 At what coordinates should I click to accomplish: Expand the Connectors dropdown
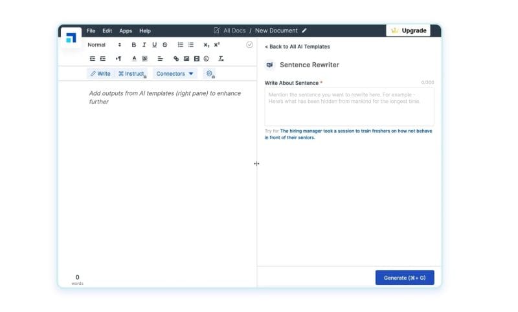(x=175, y=74)
